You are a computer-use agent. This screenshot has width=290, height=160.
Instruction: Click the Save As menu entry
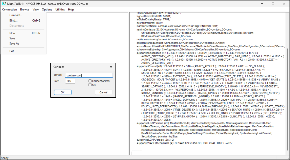click(x=14, y=44)
